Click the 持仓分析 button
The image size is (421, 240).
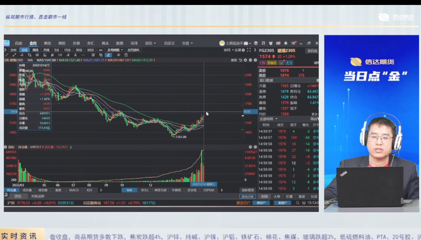247,196
